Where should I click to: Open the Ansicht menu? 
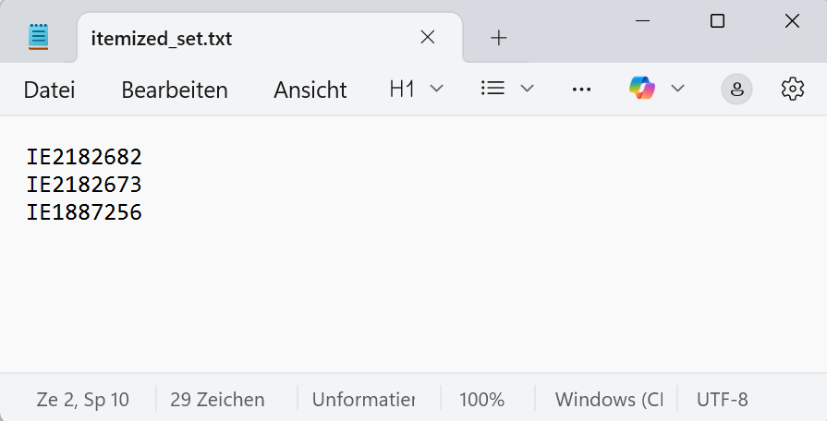pos(310,90)
